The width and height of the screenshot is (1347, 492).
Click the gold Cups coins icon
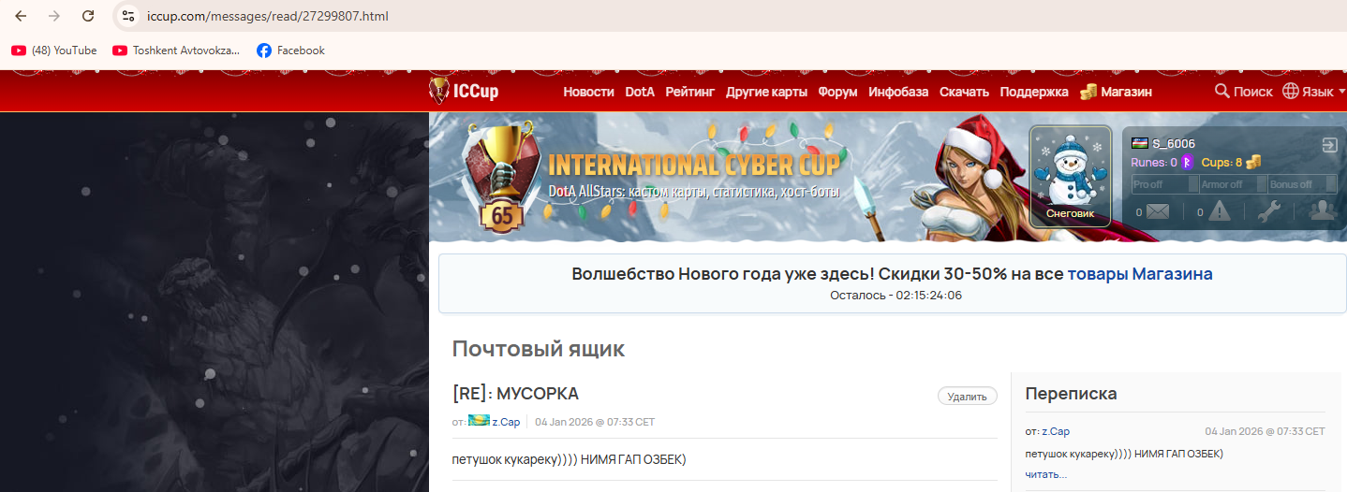point(1252,162)
